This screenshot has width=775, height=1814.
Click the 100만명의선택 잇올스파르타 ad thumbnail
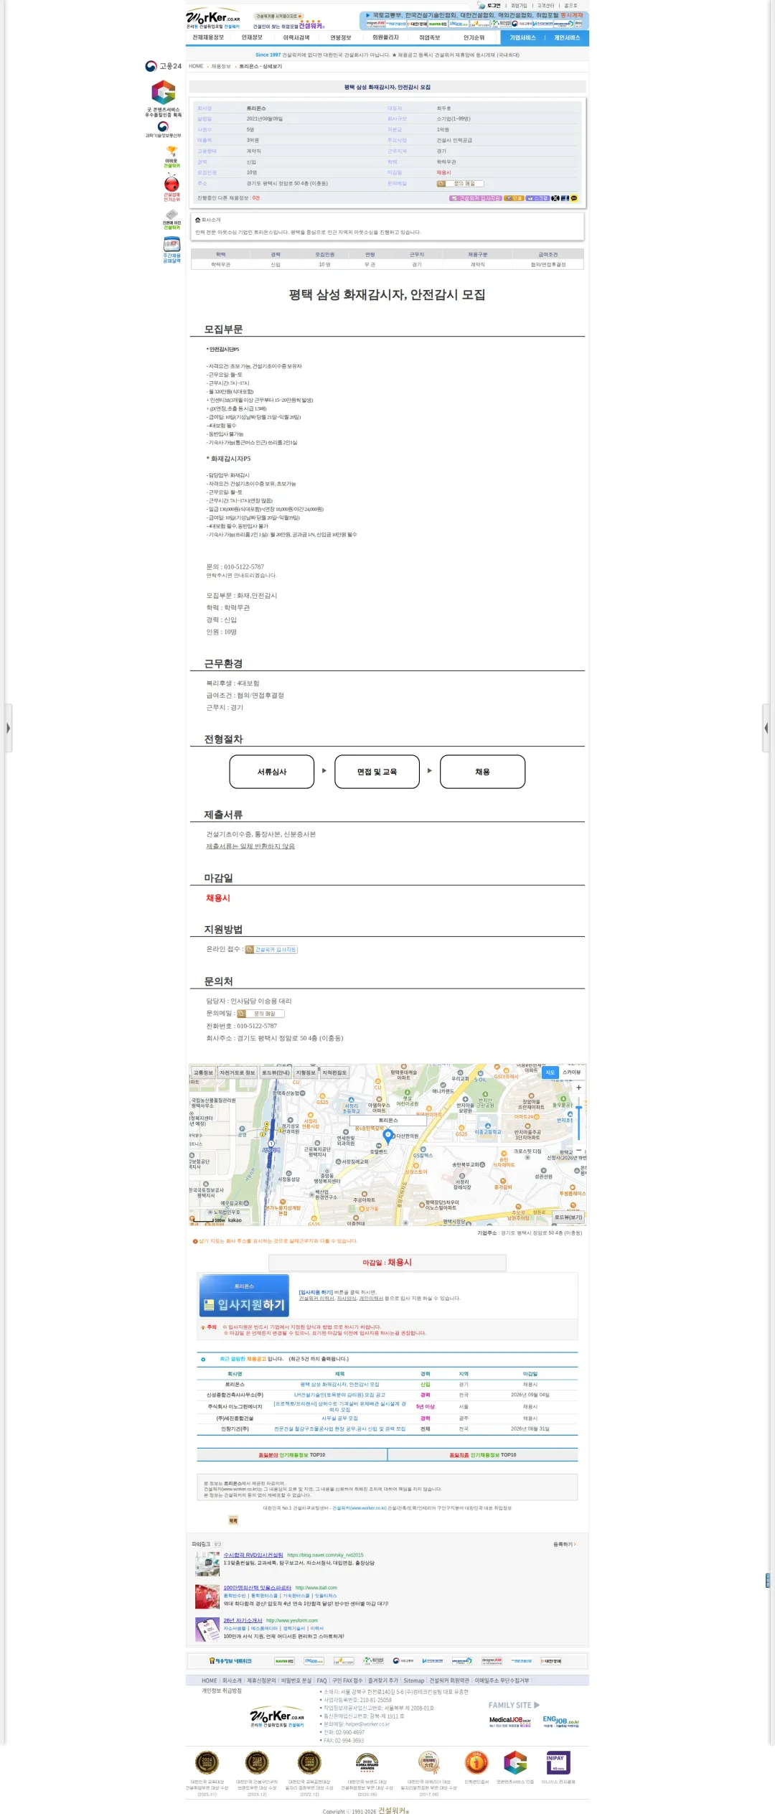[207, 1596]
